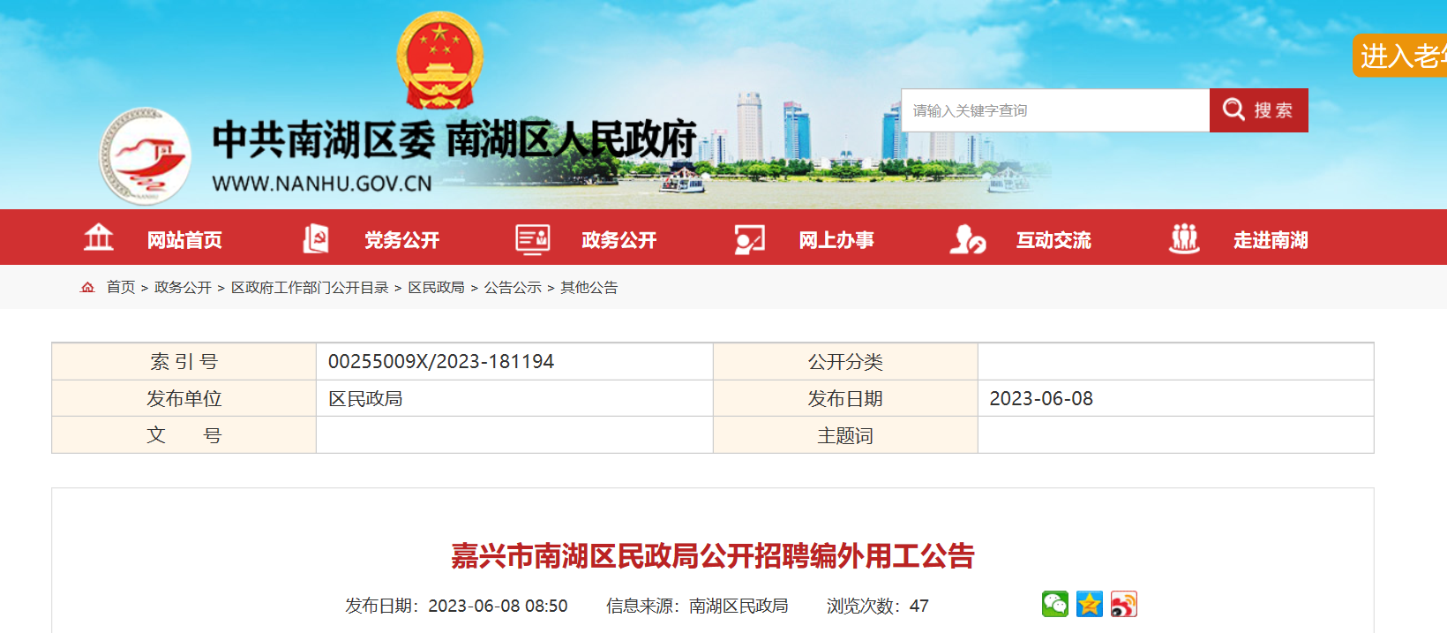
Task: Click the red home icon in breadcrumb
Action: (x=87, y=287)
